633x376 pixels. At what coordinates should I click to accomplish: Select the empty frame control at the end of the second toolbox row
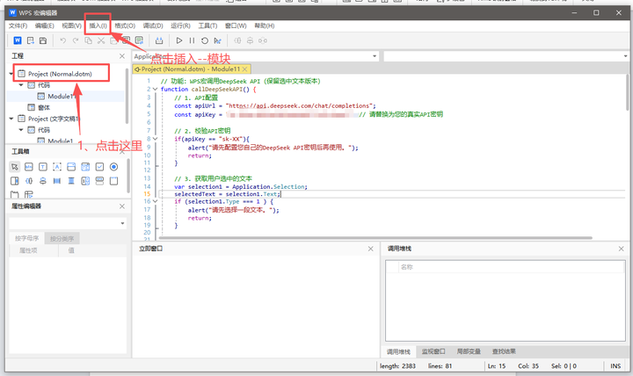(x=113, y=181)
